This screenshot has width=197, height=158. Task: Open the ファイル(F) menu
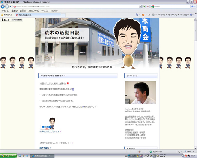point(5,11)
